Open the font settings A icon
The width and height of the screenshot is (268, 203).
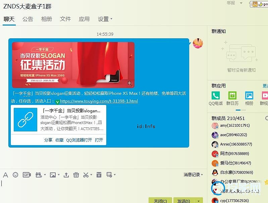pos(5,175)
